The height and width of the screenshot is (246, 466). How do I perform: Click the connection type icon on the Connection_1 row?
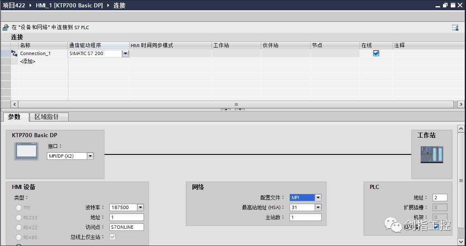pos(14,53)
